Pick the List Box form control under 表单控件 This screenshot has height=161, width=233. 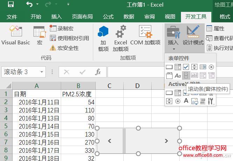pos(203,67)
